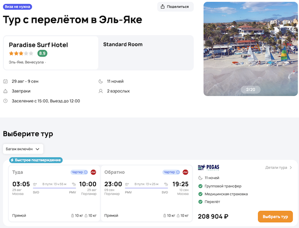299x228 pixels.
Task: Click the Поделиться share button
Action: [x=175, y=6]
